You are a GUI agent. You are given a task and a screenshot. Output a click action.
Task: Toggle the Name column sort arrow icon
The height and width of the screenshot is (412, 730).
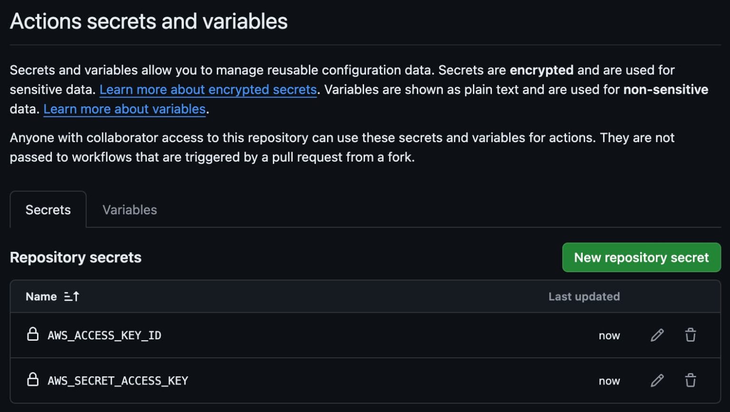tap(72, 297)
